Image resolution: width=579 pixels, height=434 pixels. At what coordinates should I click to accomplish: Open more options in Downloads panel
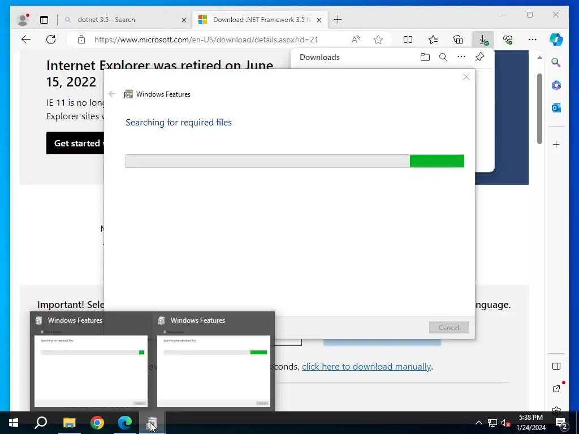click(x=461, y=57)
